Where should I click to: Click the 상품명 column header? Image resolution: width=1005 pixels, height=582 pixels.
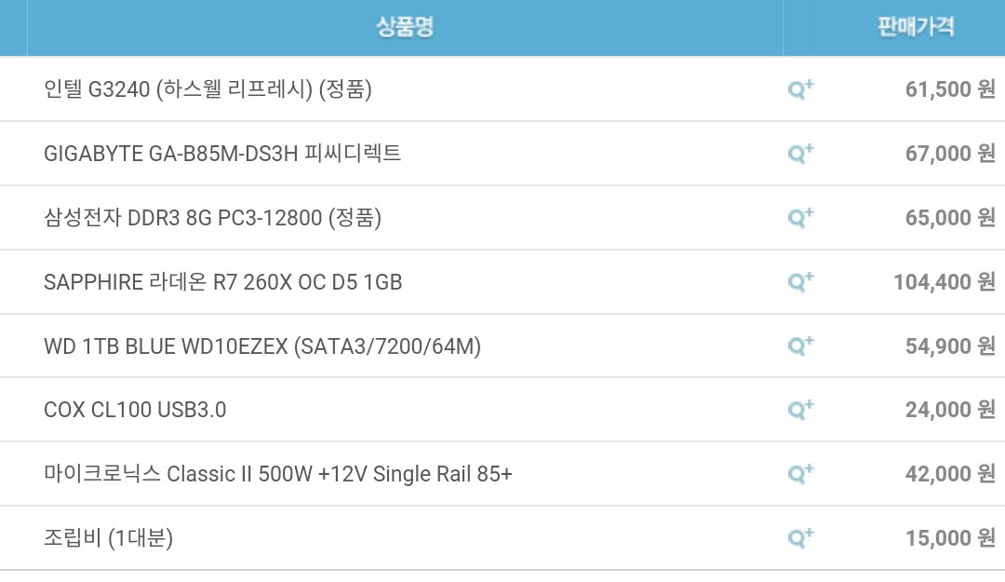[x=405, y=27]
